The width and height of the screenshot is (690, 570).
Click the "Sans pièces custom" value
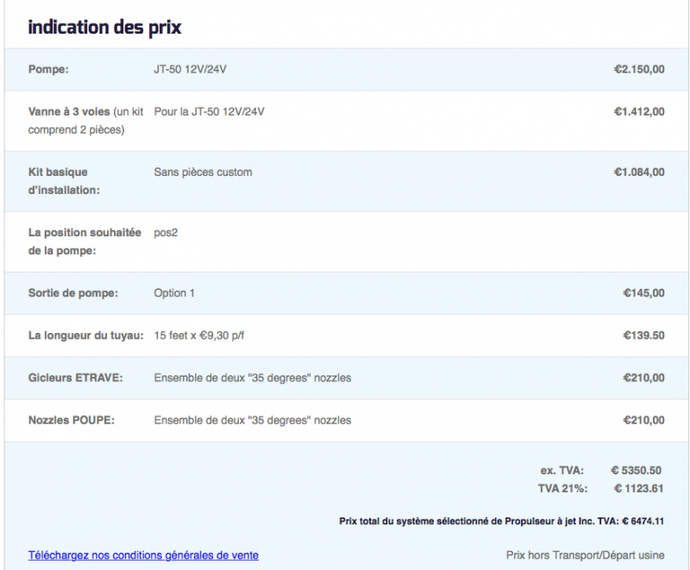203,172
